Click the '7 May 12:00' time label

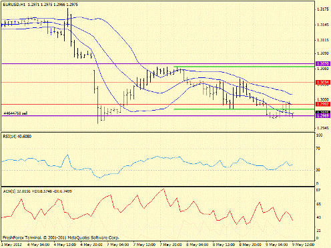pos(144,245)
